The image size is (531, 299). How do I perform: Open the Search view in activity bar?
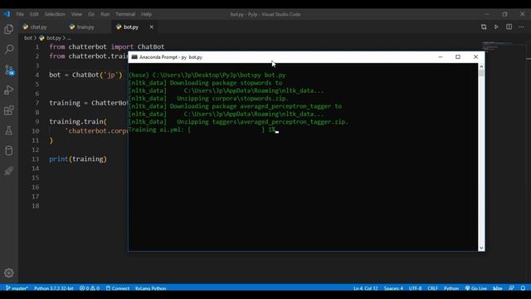[9, 50]
